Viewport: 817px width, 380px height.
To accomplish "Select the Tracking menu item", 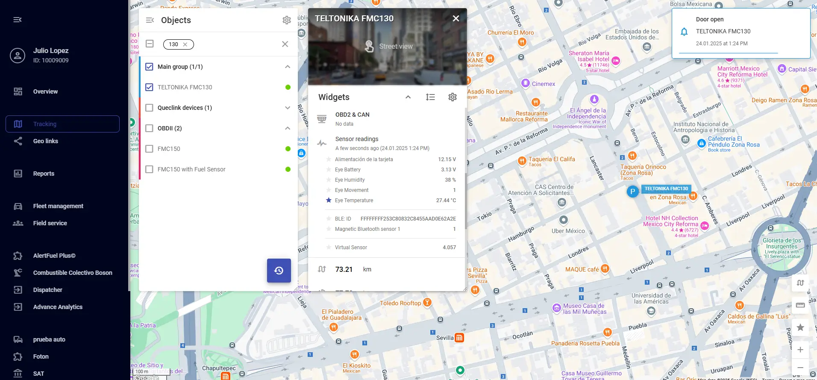I will 62,124.
